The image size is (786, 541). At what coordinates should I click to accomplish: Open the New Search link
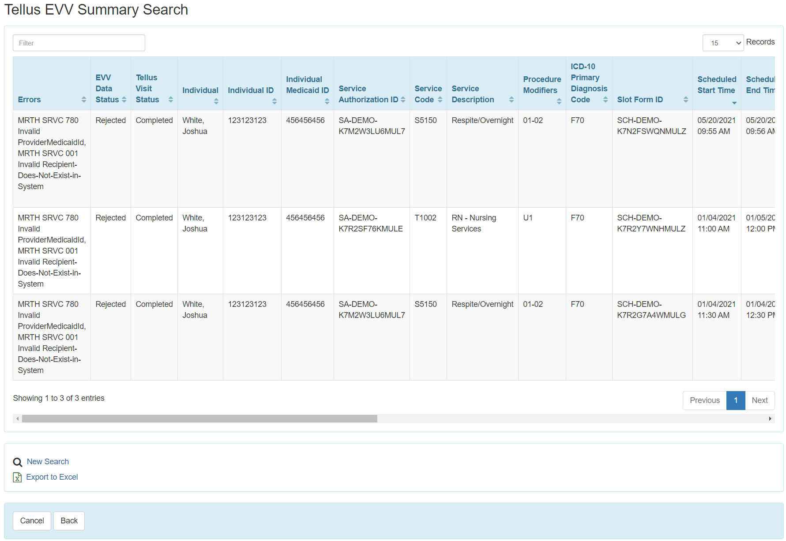point(48,462)
